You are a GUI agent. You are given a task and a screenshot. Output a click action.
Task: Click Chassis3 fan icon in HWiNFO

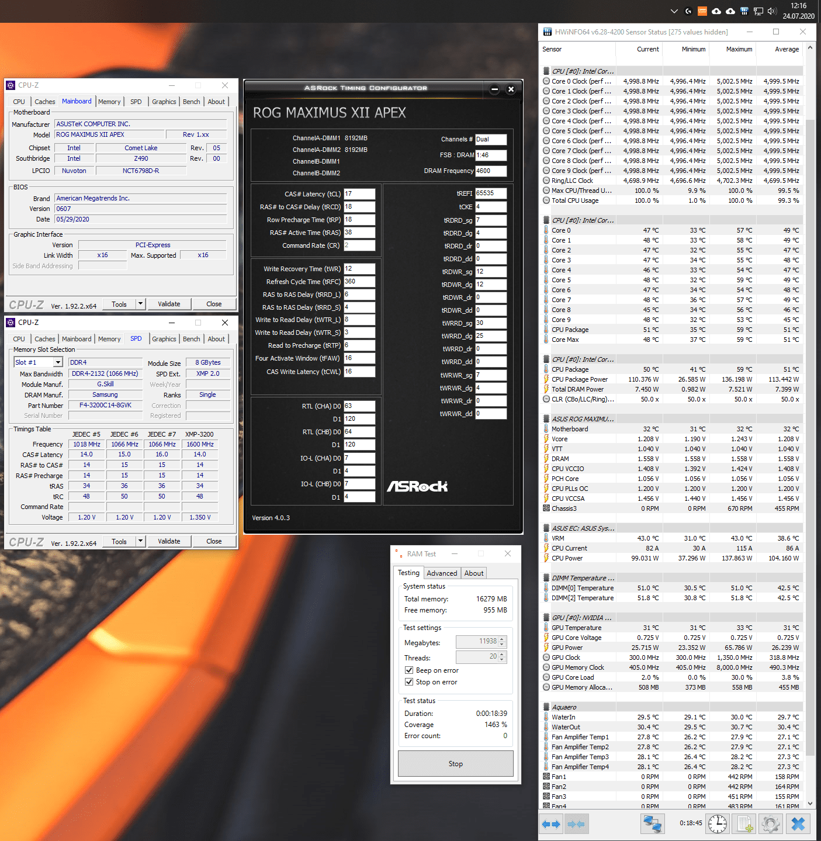point(546,508)
